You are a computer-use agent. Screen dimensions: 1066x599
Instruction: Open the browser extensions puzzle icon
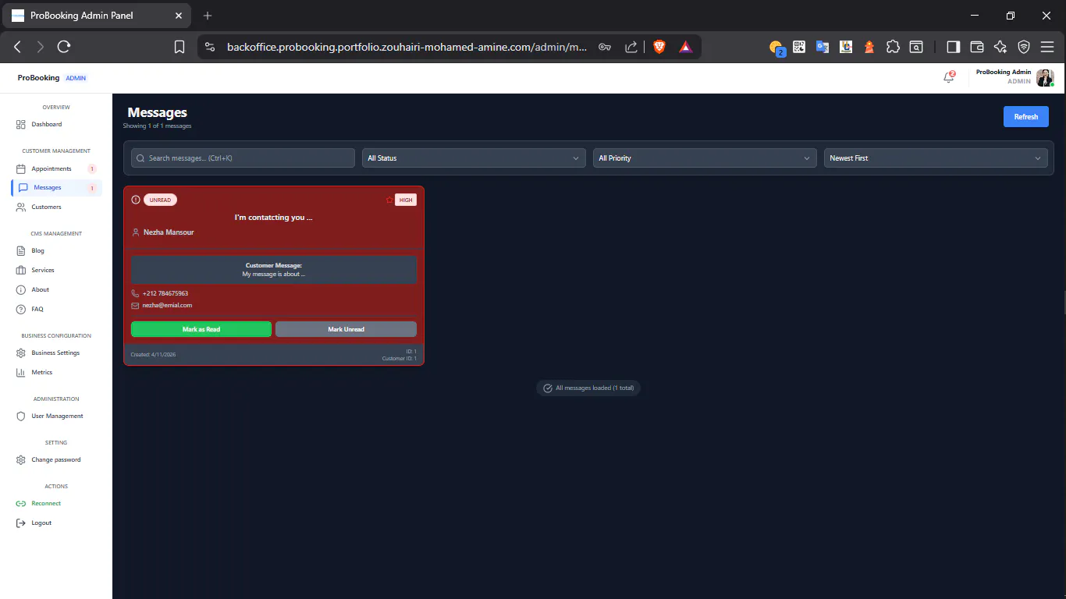(x=893, y=47)
